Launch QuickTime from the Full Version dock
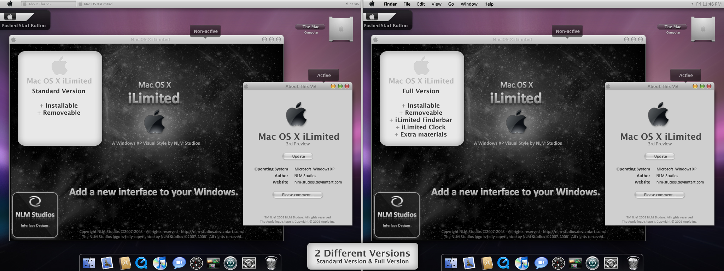This screenshot has height=271, width=724. 503,263
